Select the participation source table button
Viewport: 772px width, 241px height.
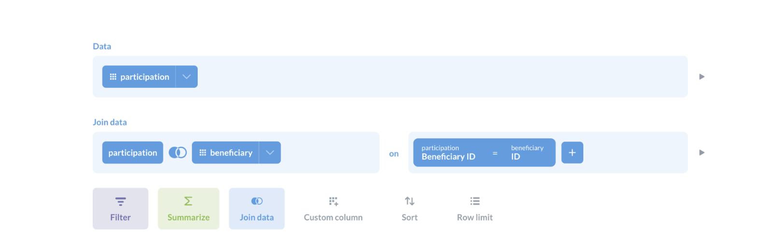click(x=139, y=77)
